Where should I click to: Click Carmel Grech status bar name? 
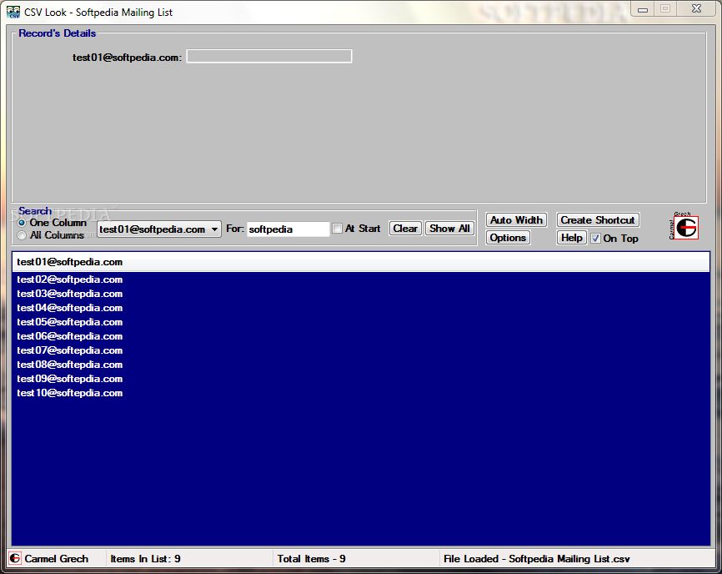[x=56, y=559]
